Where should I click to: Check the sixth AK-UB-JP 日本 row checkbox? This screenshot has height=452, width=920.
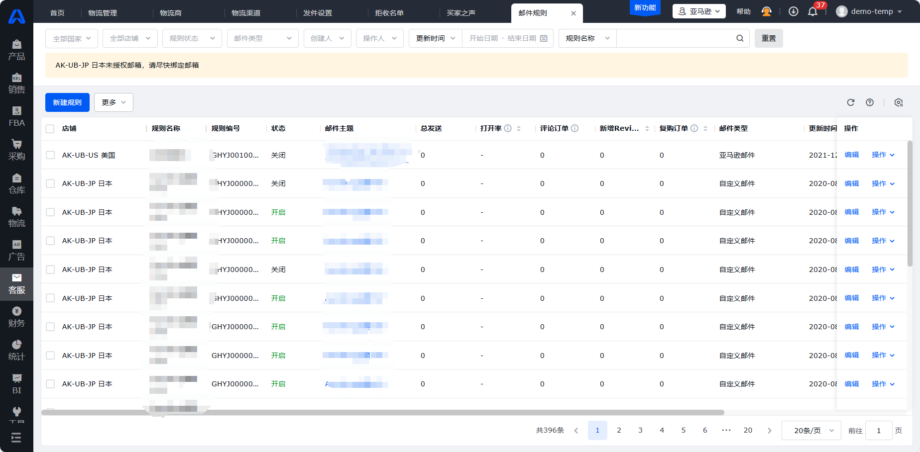(50, 327)
